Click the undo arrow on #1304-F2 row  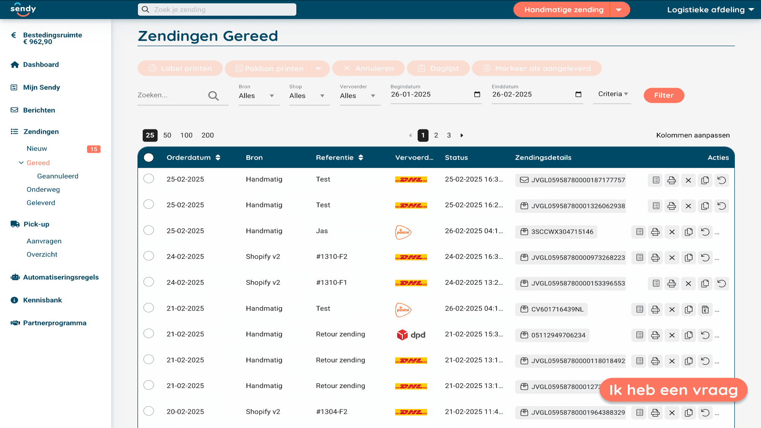click(x=705, y=413)
